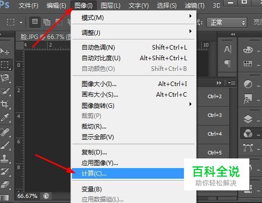
Task: Select the Gradient tool
Action: click(5, 197)
